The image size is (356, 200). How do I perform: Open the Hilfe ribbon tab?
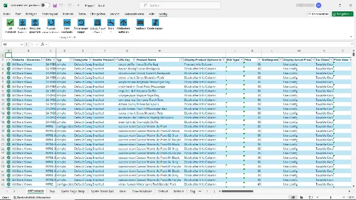[x=152, y=14]
